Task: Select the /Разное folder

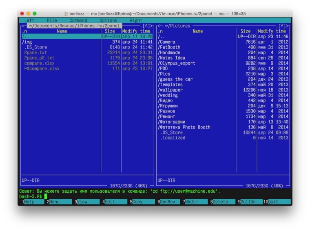Action: (x=223, y=111)
